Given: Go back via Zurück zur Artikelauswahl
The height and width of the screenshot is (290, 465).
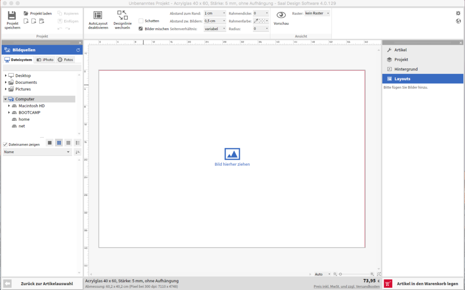Looking at the screenshot, I should 47,284.
